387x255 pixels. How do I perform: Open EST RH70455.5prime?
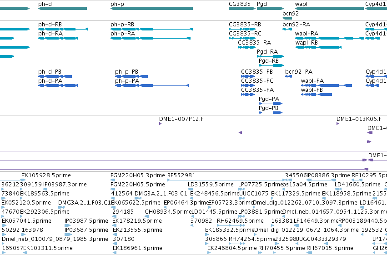pyautogui.click(x=281, y=248)
